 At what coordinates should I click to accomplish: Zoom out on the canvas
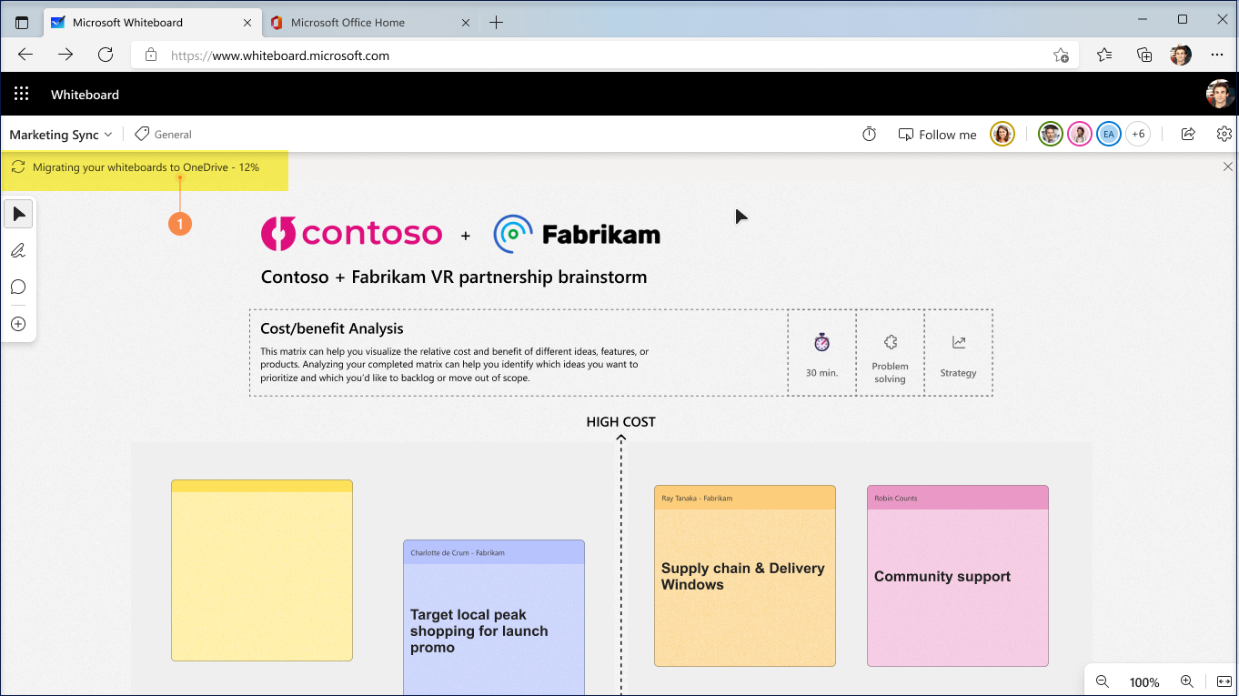[1102, 681]
